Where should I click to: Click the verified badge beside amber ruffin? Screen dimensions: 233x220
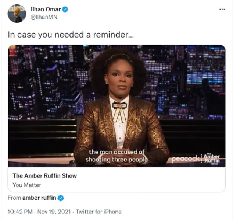click(61, 198)
